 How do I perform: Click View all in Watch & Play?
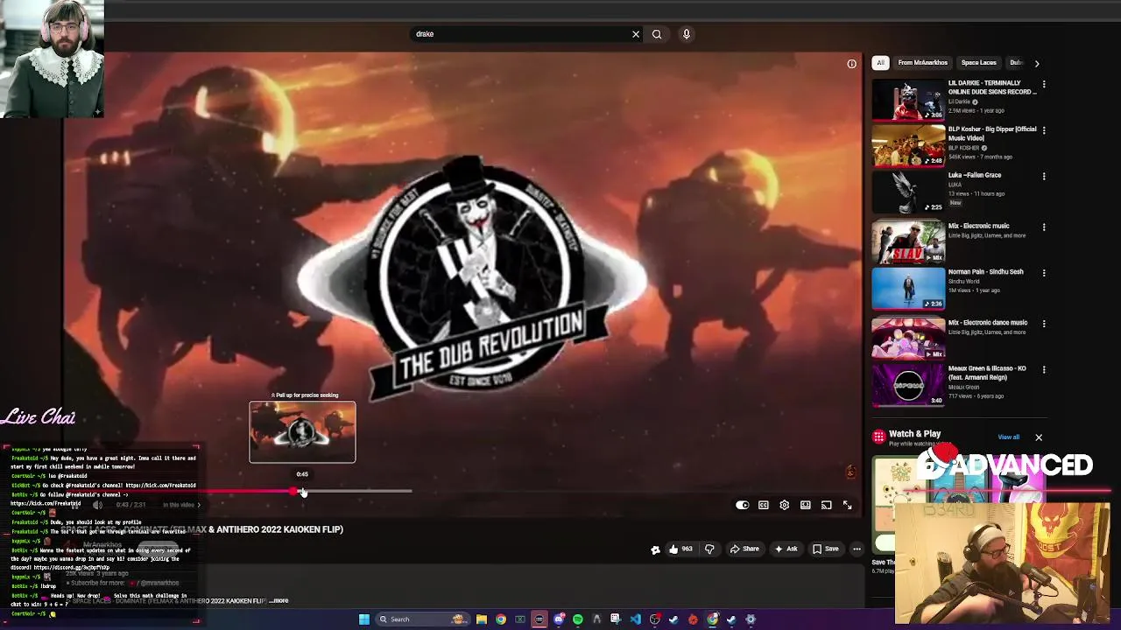pyautogui.click(x=1008, y=437)
